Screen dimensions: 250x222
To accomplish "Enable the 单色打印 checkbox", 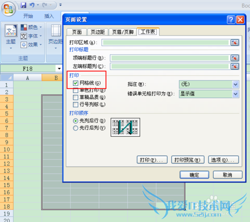I will click(75, 90).
